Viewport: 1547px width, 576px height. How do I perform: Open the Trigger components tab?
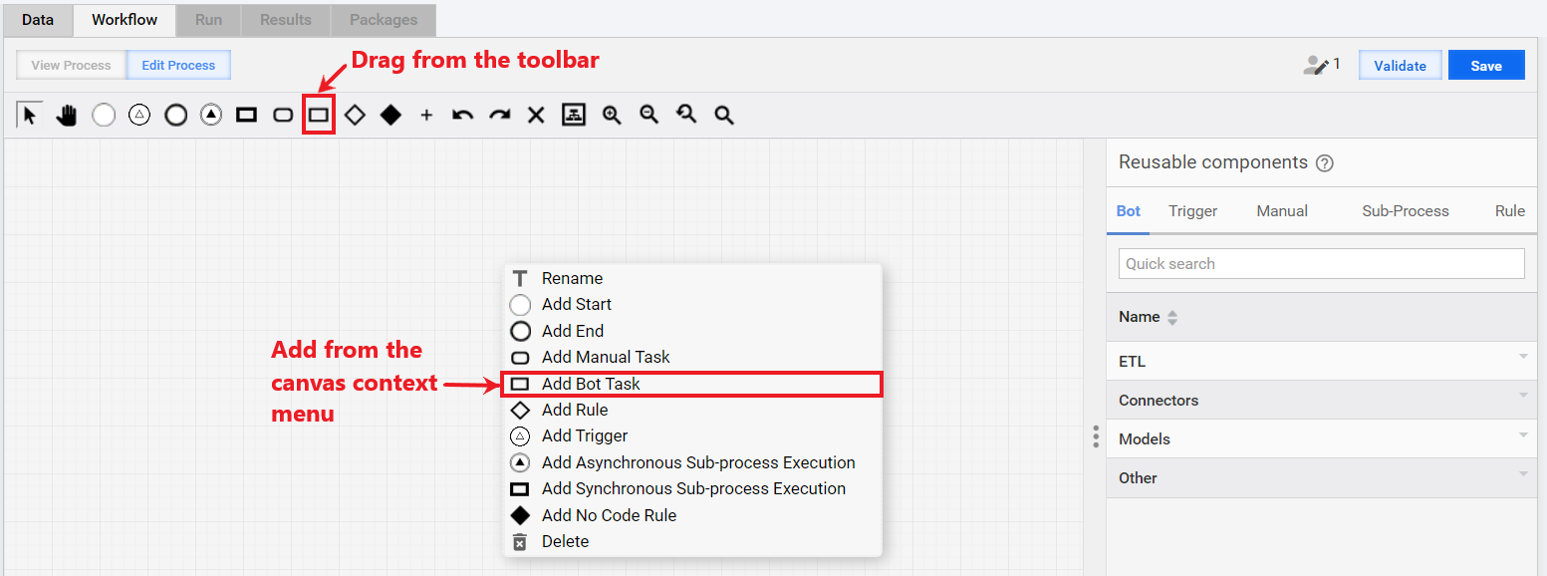[1193, 211]
